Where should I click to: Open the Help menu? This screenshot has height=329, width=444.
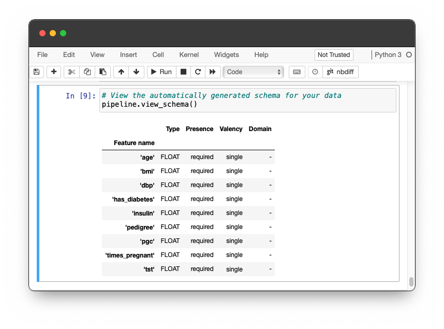pyautogui.click(x=261, y=55)
